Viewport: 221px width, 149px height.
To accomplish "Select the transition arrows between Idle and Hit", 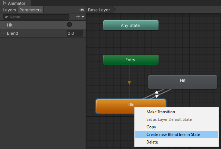I will [157, 94].
